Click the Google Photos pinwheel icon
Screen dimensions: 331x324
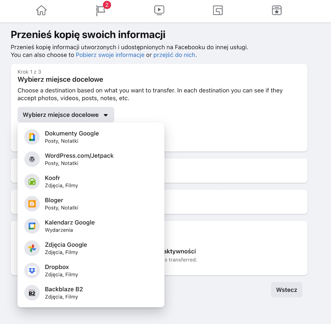32,248
